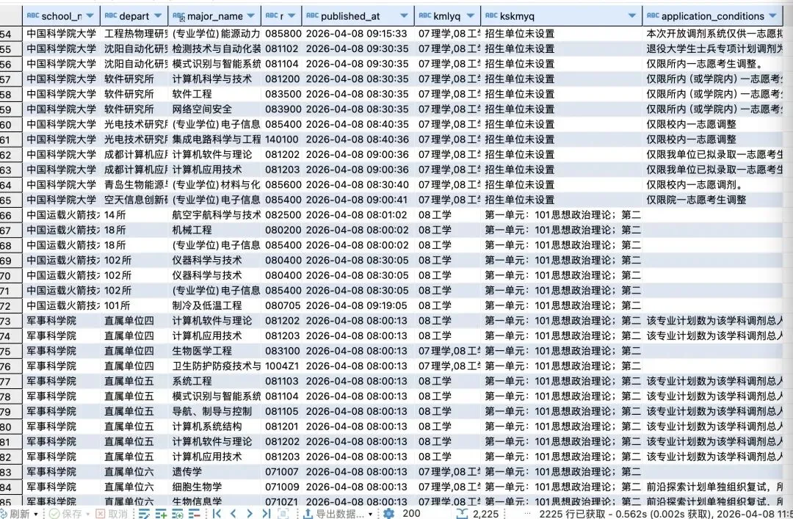793x519 pixels.
Task: Click the edit cell value icon
Action: (x=144, y=514)
